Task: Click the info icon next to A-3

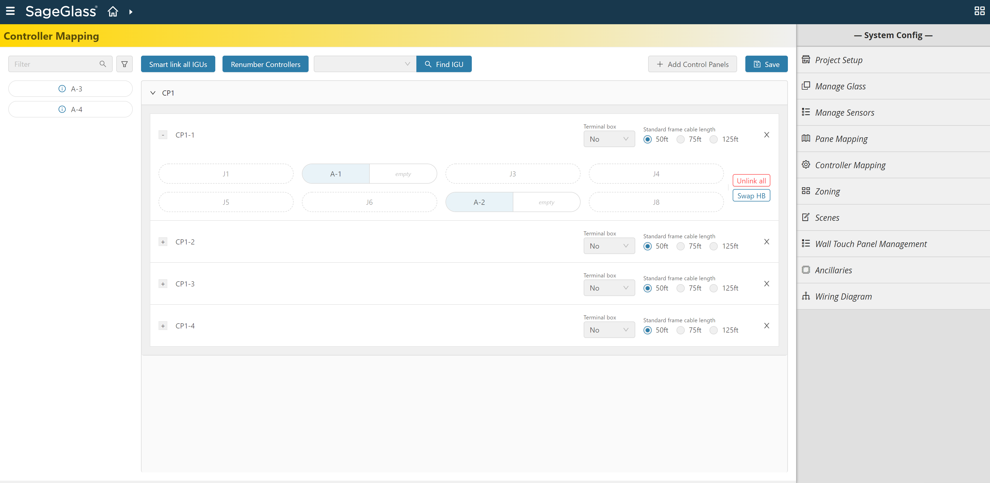Action: coord(62,89)
